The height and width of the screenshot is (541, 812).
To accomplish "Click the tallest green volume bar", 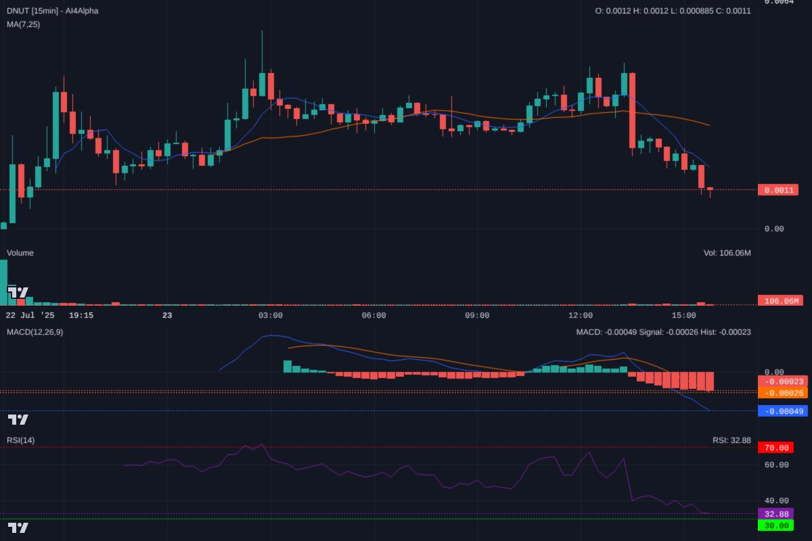I will click(x=3, y=281).
